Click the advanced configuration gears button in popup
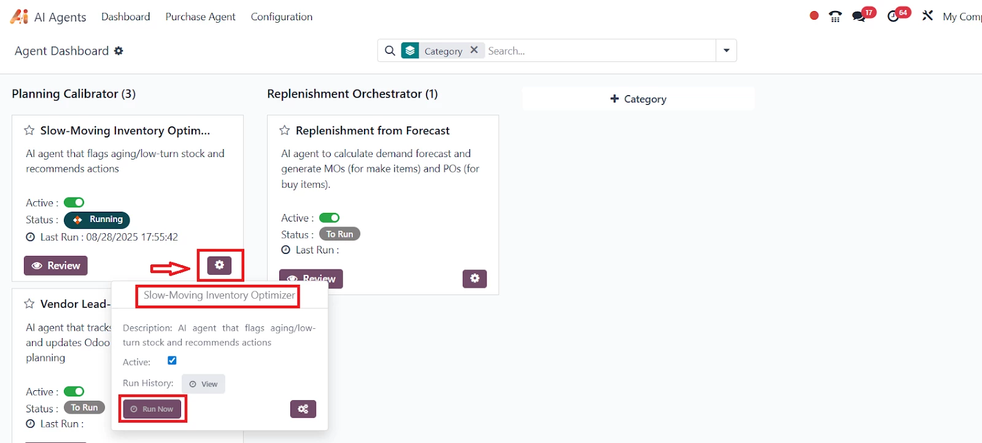 pyautogui.click(x=303, y=409)
